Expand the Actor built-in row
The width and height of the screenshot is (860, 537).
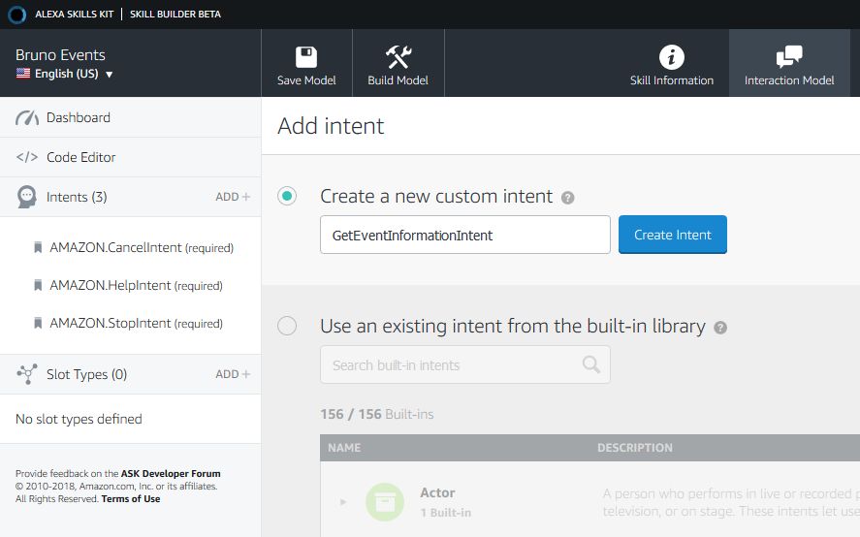(x=342, y=501)
